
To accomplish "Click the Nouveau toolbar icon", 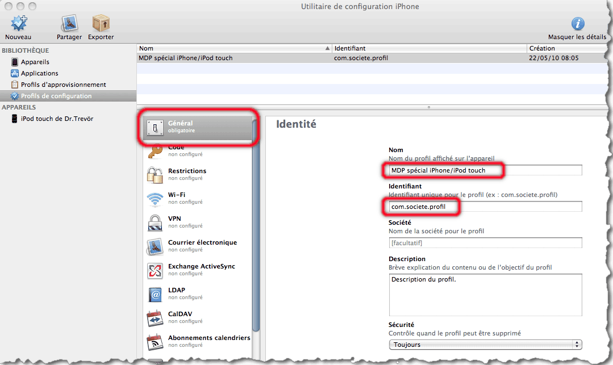I will [x=19, y=23].
